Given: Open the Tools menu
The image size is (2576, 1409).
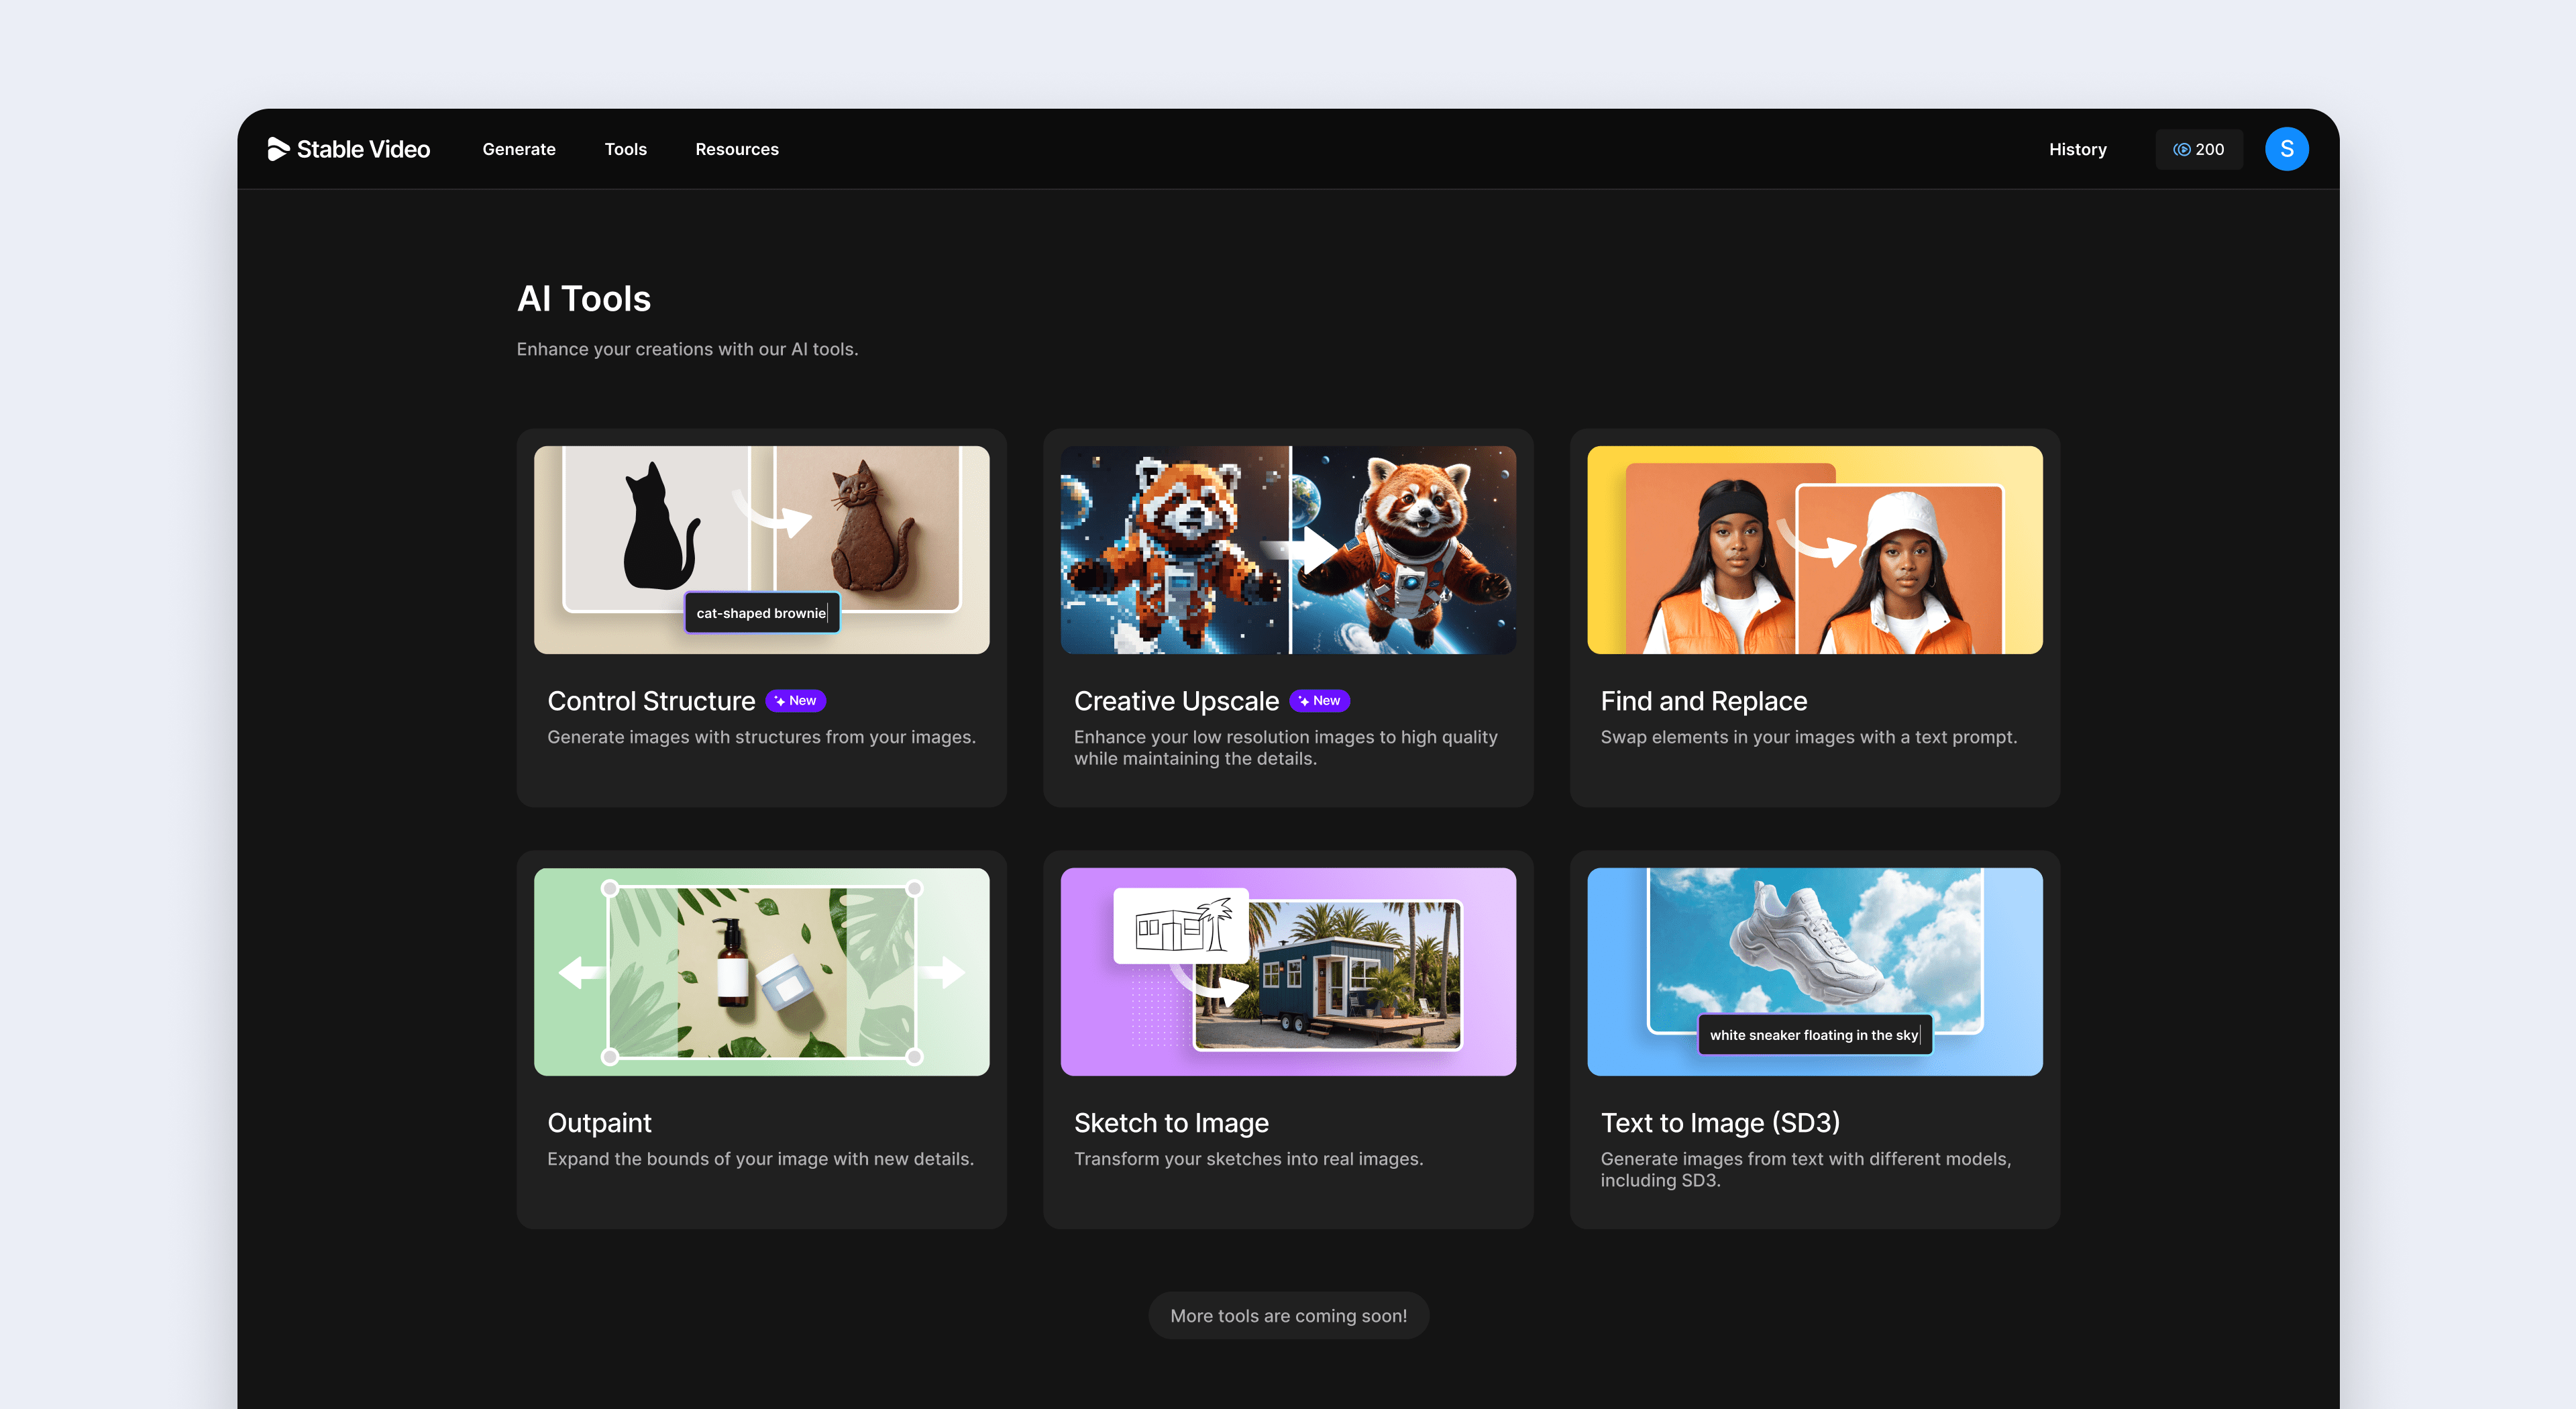Looking at the screenshot, I should tap(626, 149).
